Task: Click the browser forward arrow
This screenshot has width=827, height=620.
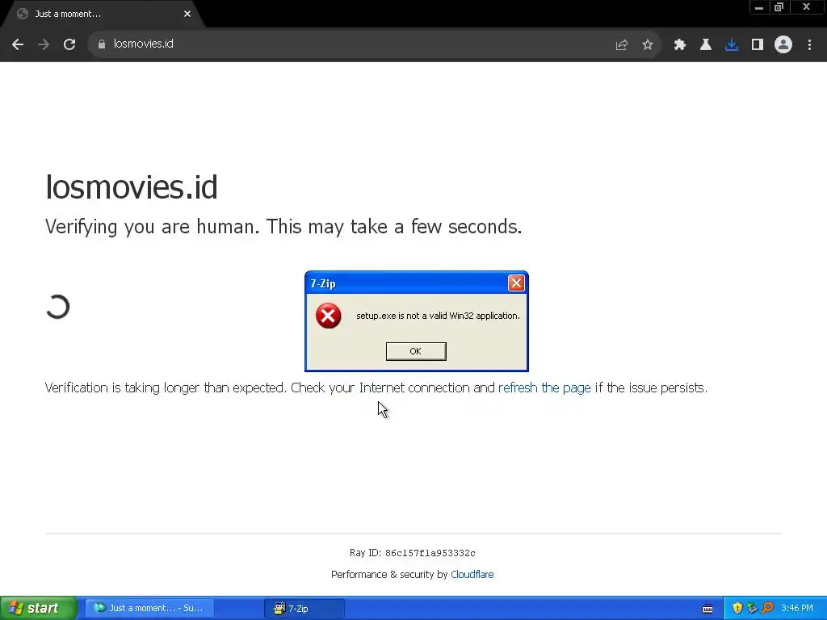Action: click(x=44, y=44)
